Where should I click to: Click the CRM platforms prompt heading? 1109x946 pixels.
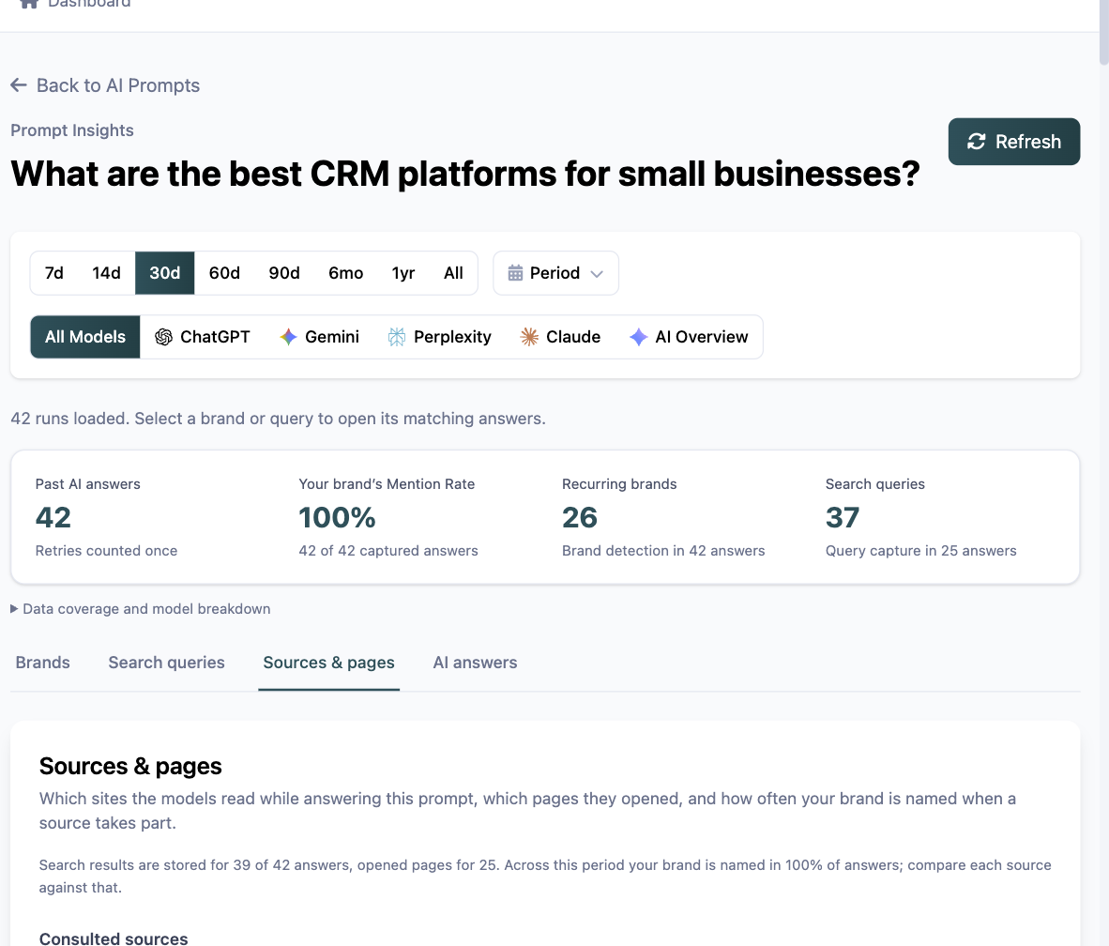point(464,174)
